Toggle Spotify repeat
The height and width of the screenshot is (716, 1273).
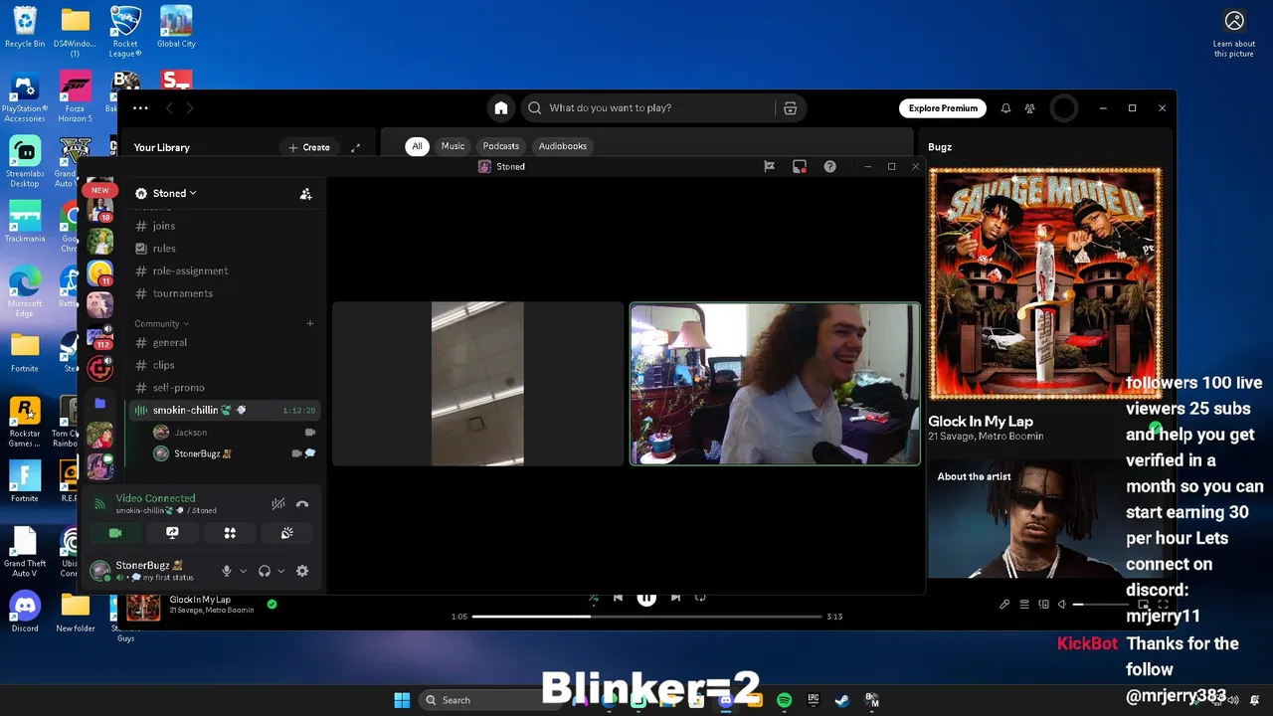(x=700, y=597)
